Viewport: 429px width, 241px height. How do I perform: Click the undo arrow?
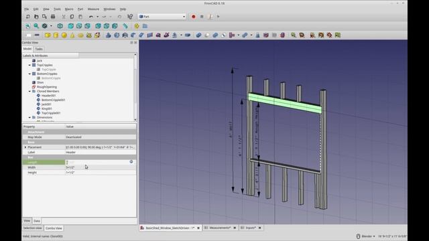click(91, 17)
